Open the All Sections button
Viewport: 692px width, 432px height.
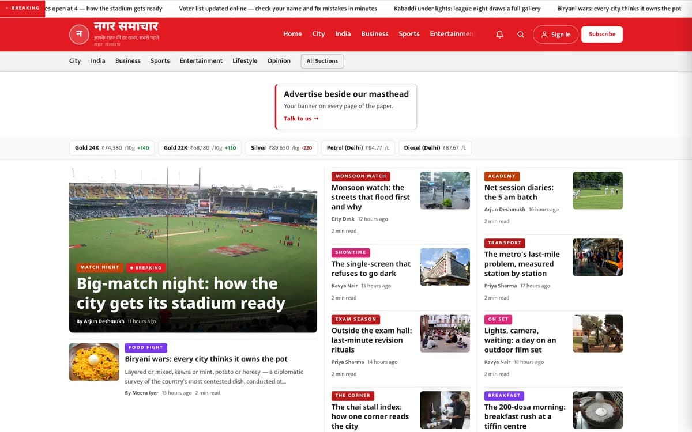pos(322,61)
